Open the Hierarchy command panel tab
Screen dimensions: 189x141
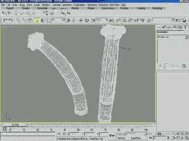point(169,27)
